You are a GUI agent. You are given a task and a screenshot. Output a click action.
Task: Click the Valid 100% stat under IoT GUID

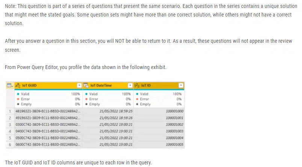coord(48,94)
